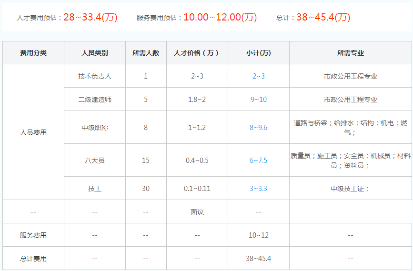Select the 服务费用 row label

coord(33,235)
